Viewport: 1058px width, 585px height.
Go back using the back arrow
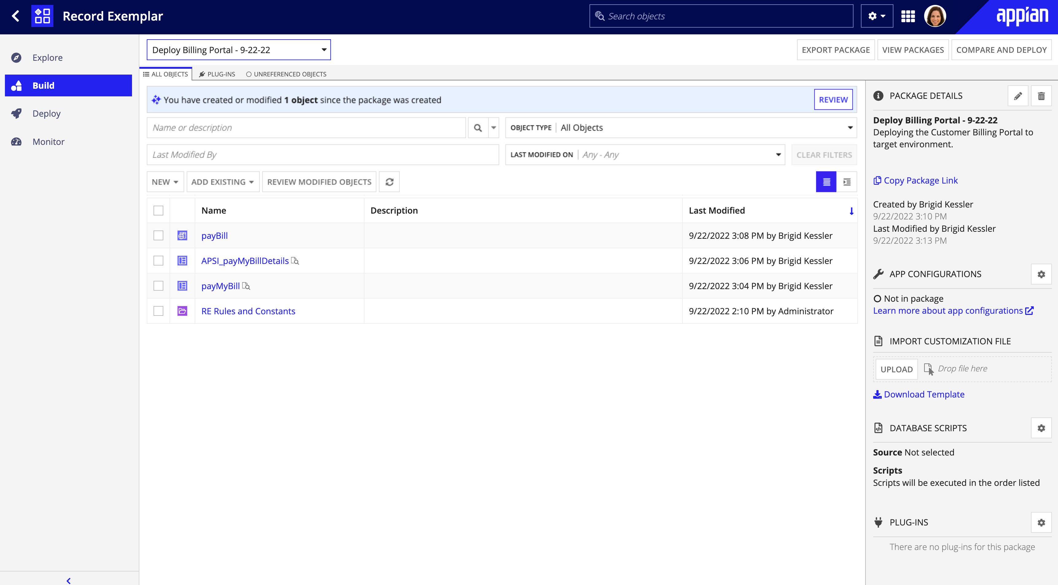16,17
